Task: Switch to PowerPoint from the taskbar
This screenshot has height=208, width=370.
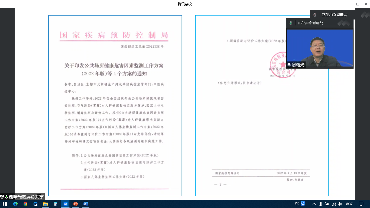Action: [x=76, y=204]
